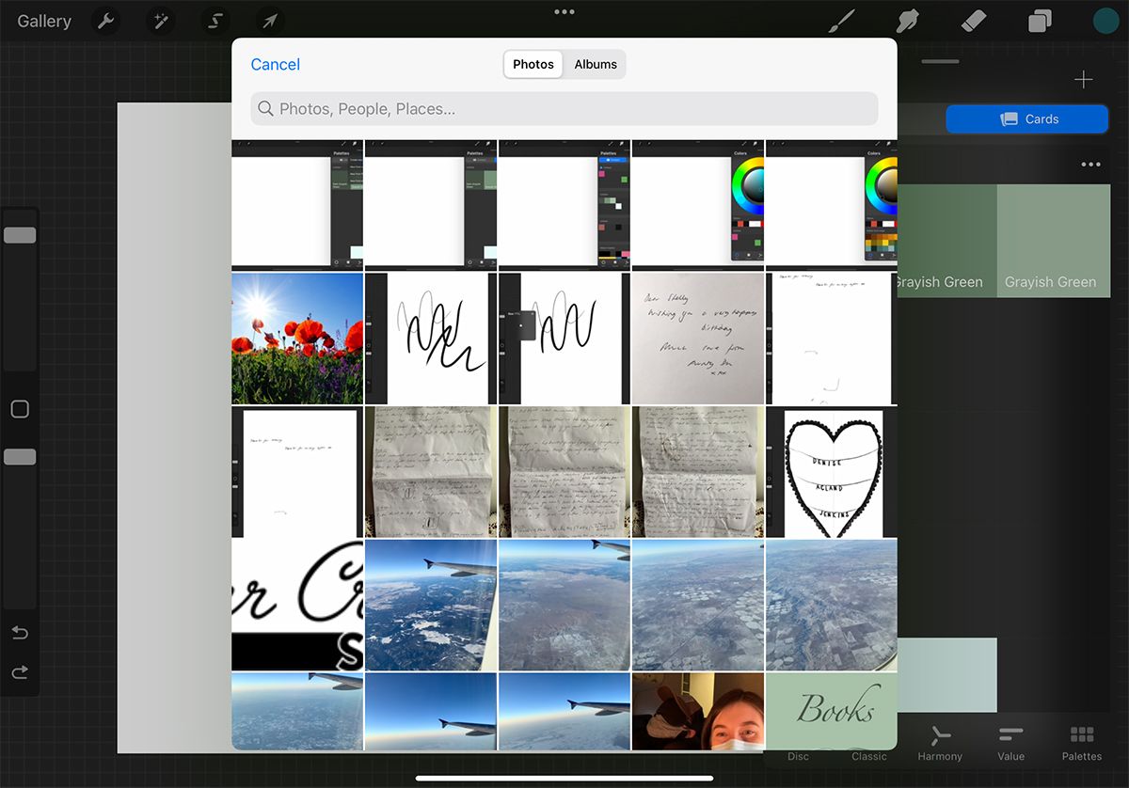The height and width of the screenshot is (788, 1129).
Task: Open the active teal color circle
Action: pyautogui.click(x=1105, y=21)
